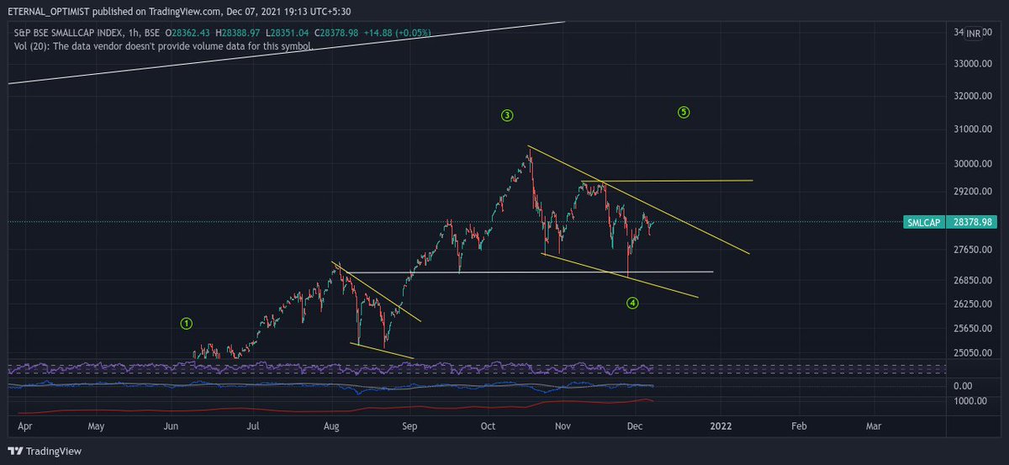Click the Mar label on time axis
1009x465 pixels.
click(874, 427)
